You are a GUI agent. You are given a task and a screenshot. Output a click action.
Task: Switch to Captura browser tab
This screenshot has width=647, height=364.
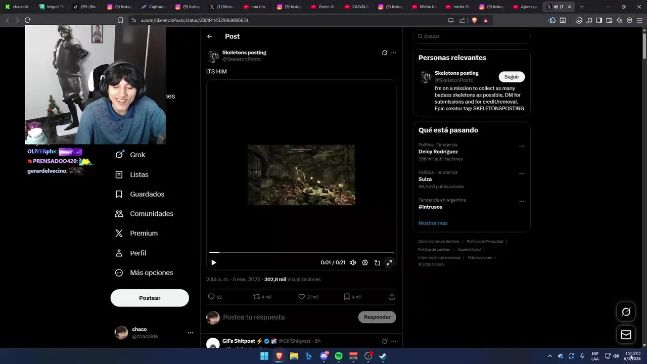pyautogui.click(x=154, y=7)
